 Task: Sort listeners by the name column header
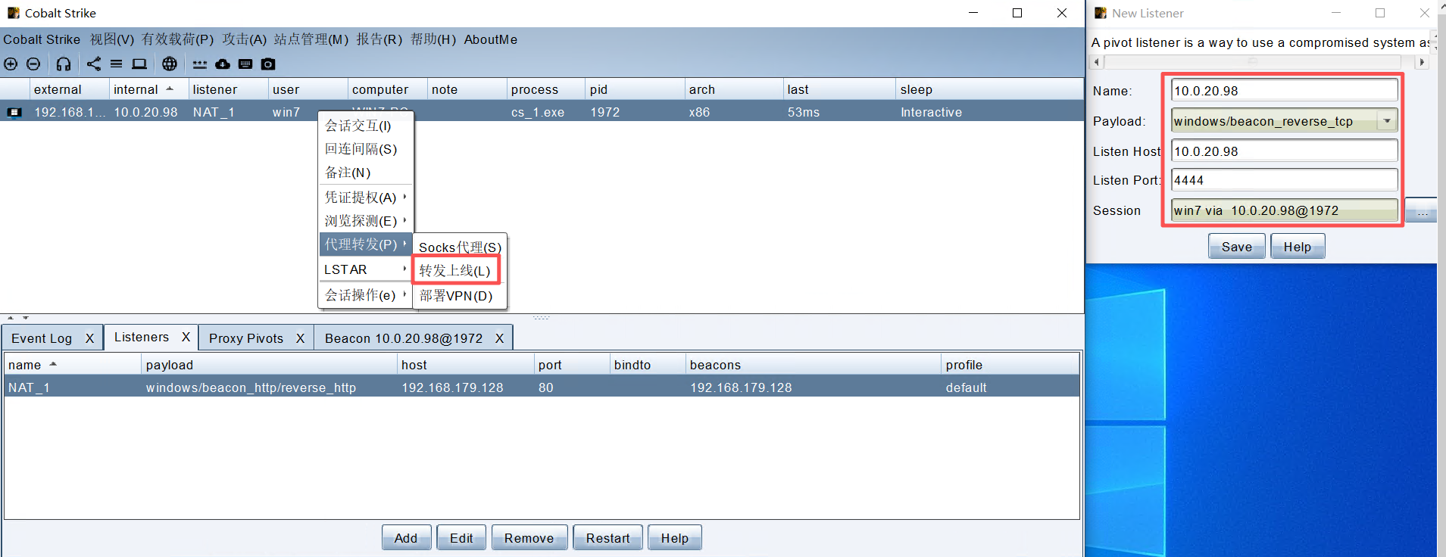(x=73, y=365)
